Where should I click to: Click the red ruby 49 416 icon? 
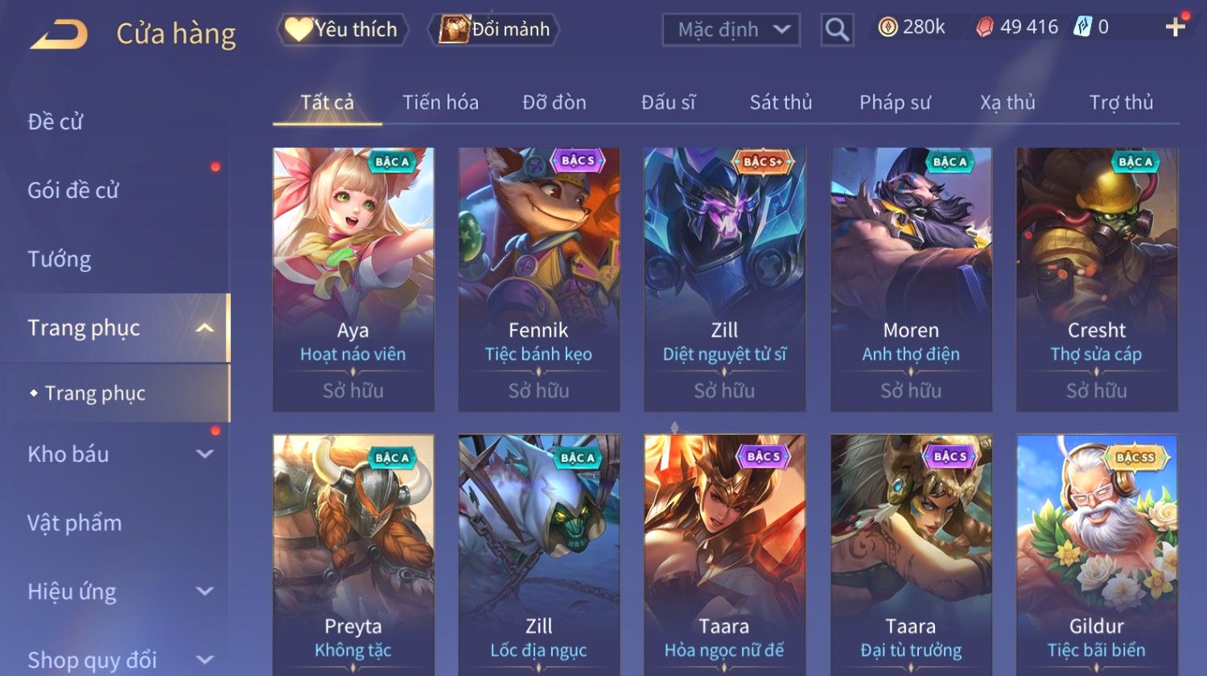pyautogui.click(x=985, y=27)
